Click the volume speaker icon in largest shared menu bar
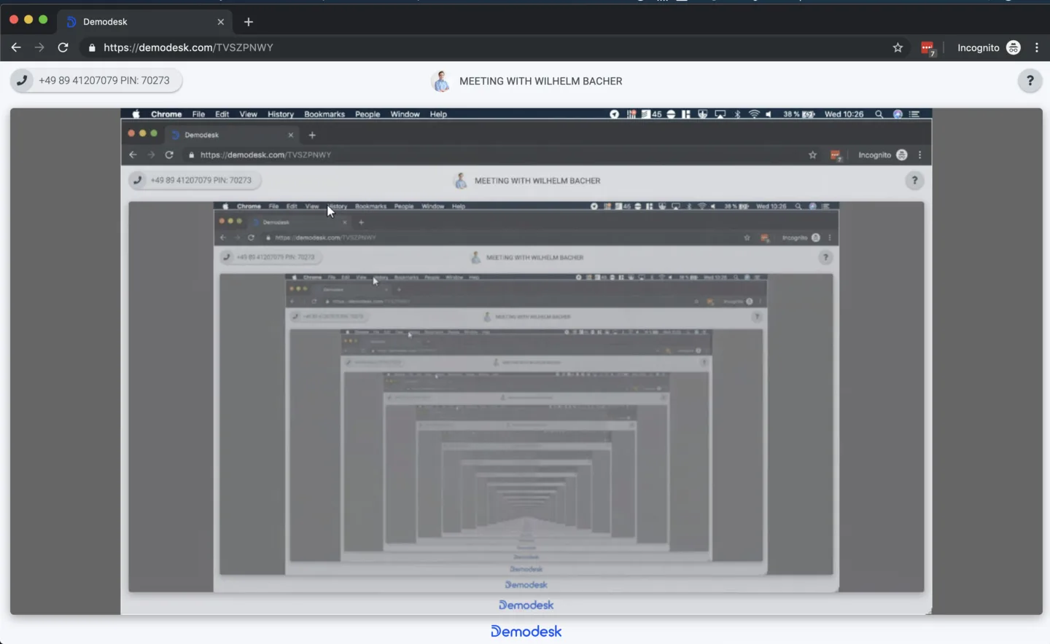 click(769, 114)
